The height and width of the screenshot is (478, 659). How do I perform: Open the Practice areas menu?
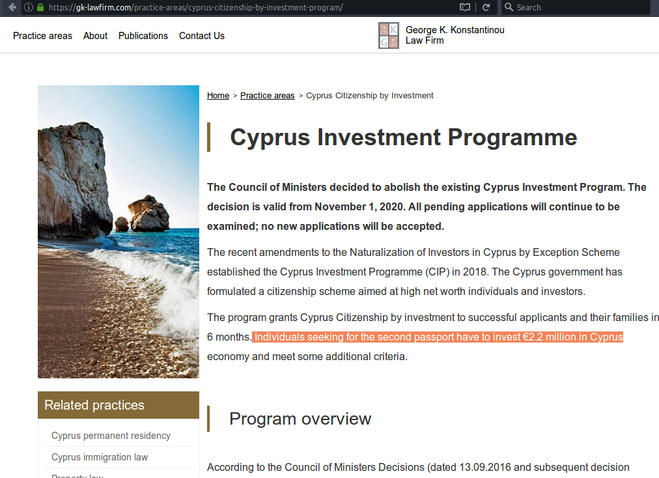[42, 36]
